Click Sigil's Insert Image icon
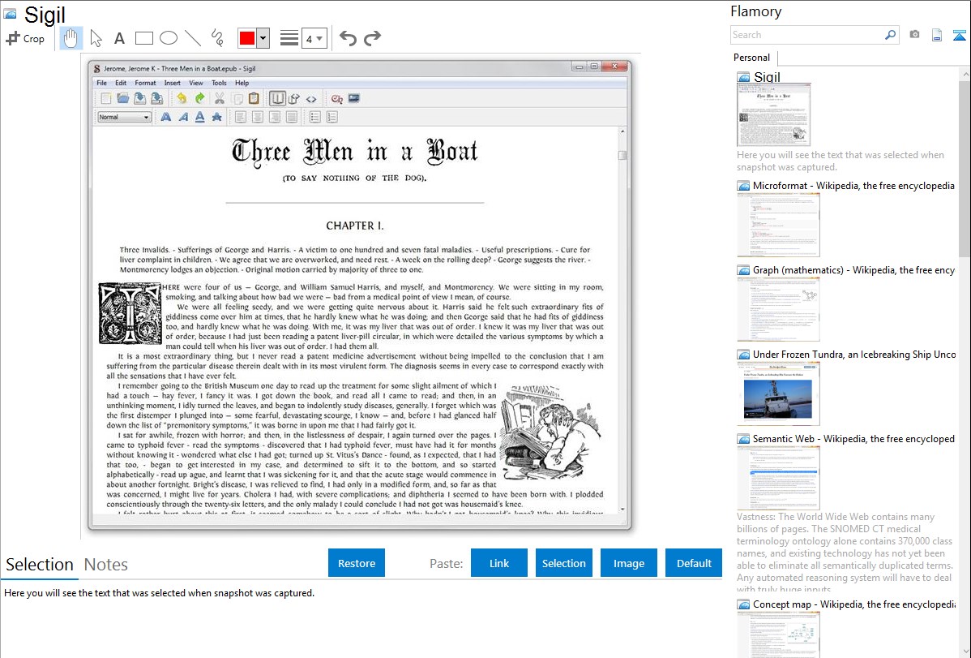The image size is (971, 658). (354, 99)
